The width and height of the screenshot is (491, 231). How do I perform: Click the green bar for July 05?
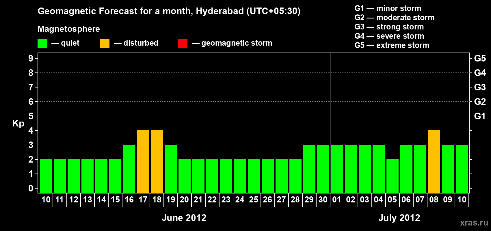click(393, 176)
